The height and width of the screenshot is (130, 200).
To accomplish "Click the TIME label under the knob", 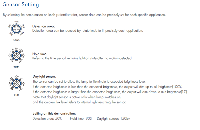I will tap(16, 67).
